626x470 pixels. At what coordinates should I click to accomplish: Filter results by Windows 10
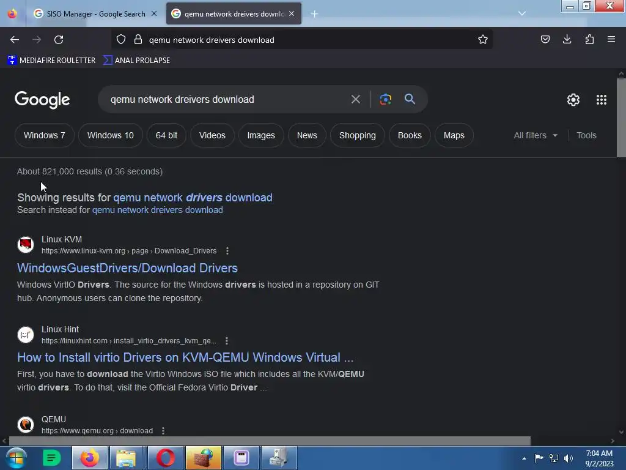tap(111, 135)
